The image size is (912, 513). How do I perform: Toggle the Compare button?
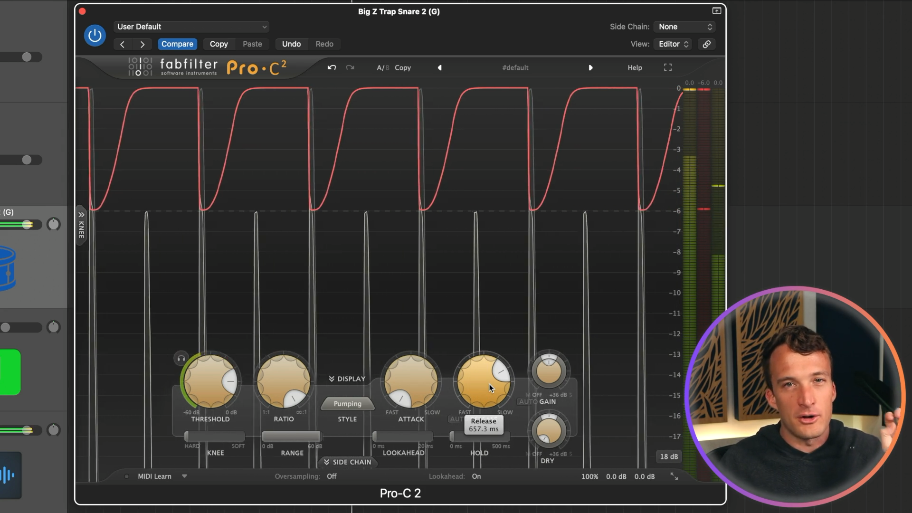click(177, 44)
